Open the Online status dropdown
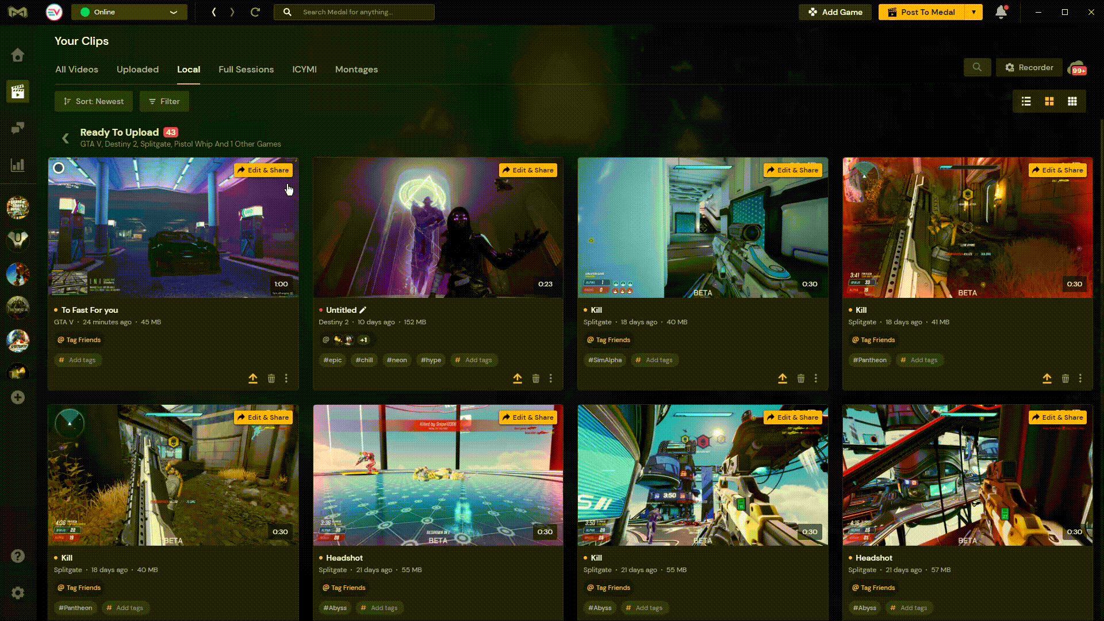The width and height of the screenshot is (1104, 621). [x=129, y=12]
